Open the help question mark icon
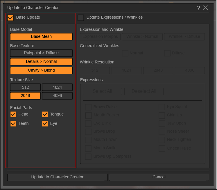The height and width of the screenshot is (190, 217). point(198,8)
